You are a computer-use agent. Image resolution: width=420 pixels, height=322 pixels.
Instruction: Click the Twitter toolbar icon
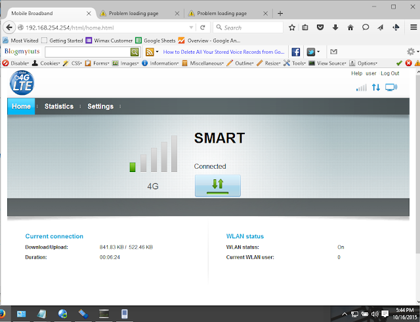click(x=310, y=52)
